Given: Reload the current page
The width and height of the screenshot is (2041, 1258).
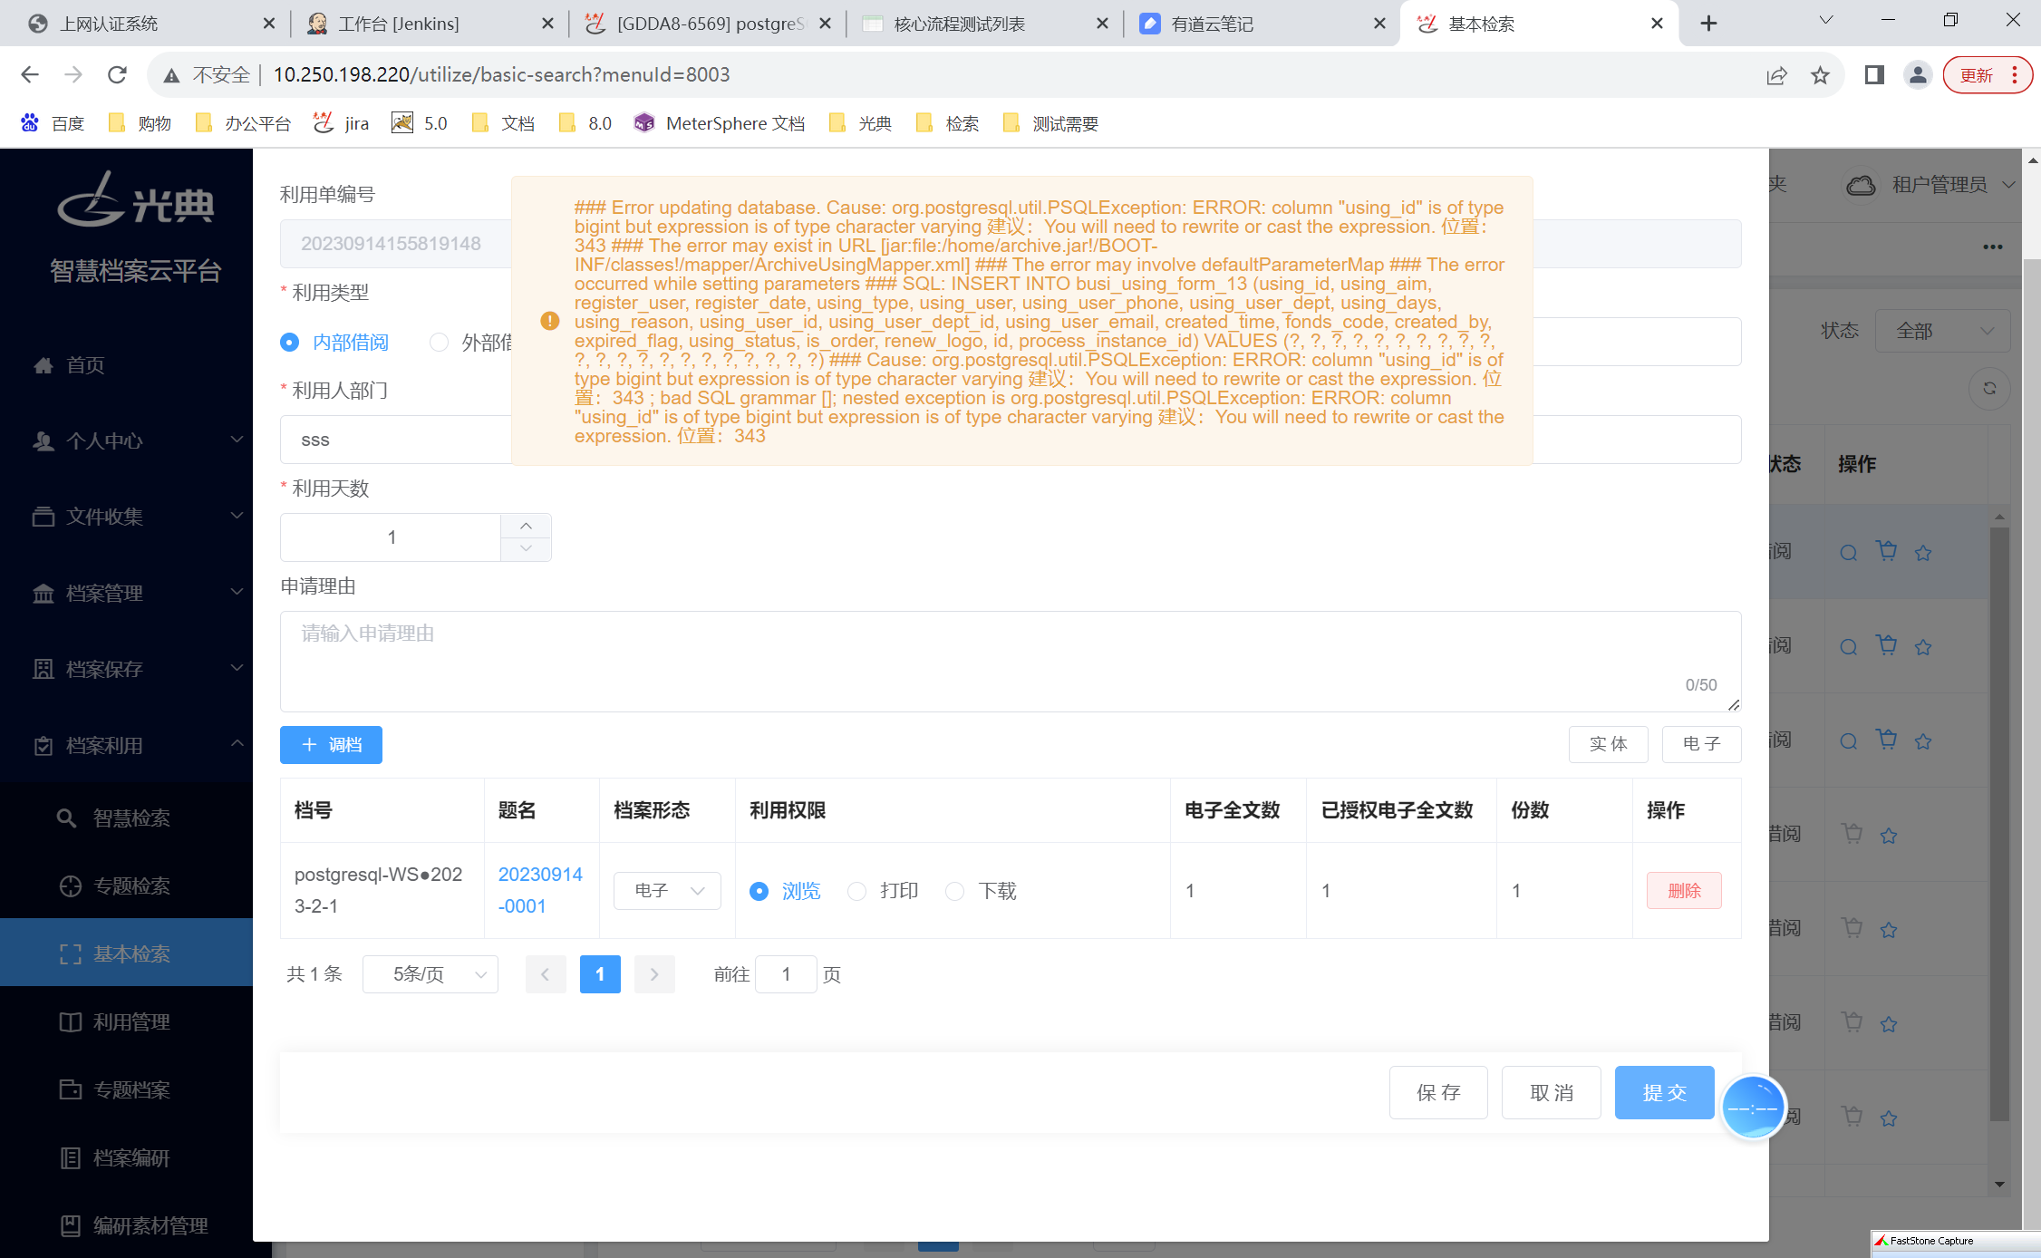Looking at the screenshot, I should [x=117, y=74].
